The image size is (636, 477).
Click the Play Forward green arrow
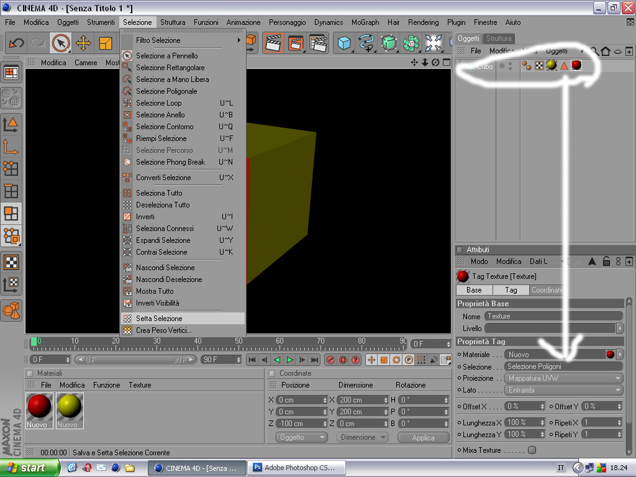point(289,360)
